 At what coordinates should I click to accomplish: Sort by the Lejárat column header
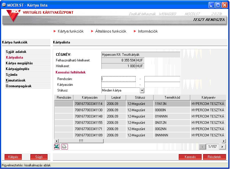pos(116,98)
